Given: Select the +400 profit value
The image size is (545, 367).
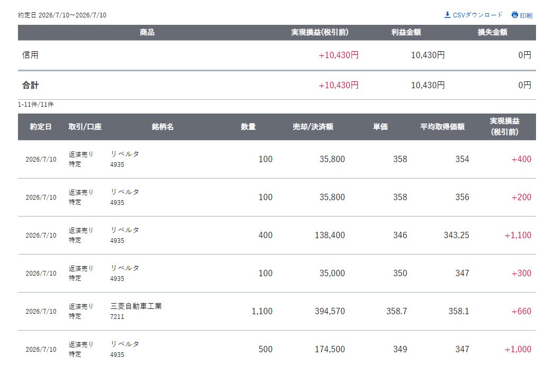Looking at the screenshot, I should pos(521,159).
